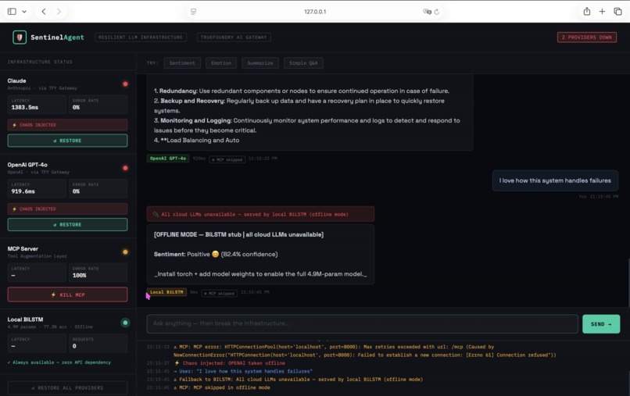The image size is (630, 396).
Task: Click the OpenAI GPT-4o response model badge
Action: click(168, 159)
